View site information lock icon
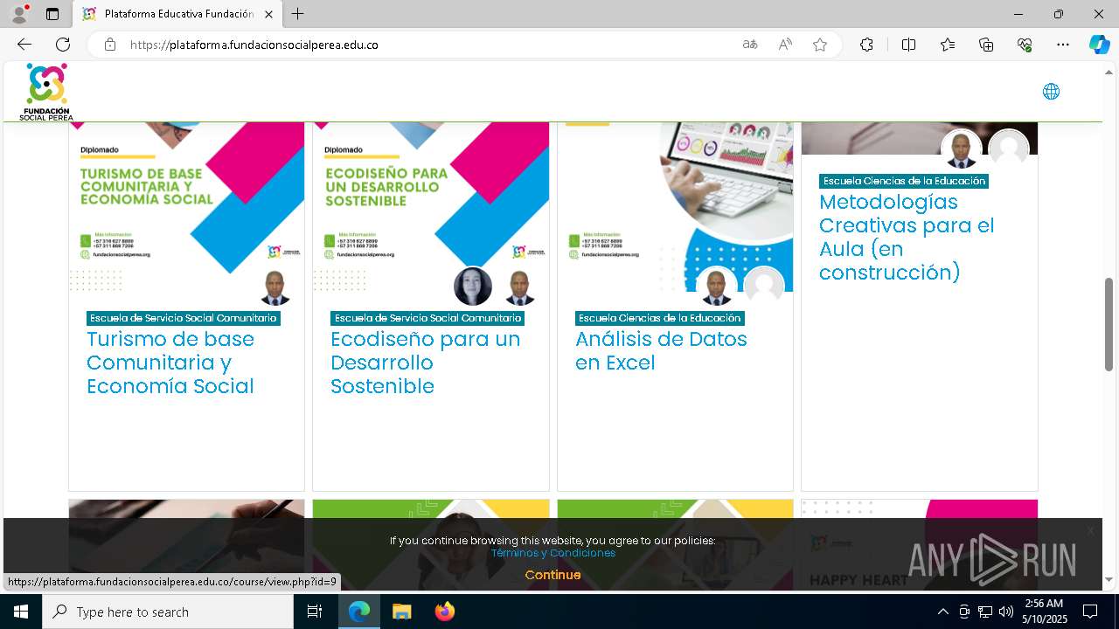Image resolution: width=1119 pixels, height=629 pixels. pos(110,45)
